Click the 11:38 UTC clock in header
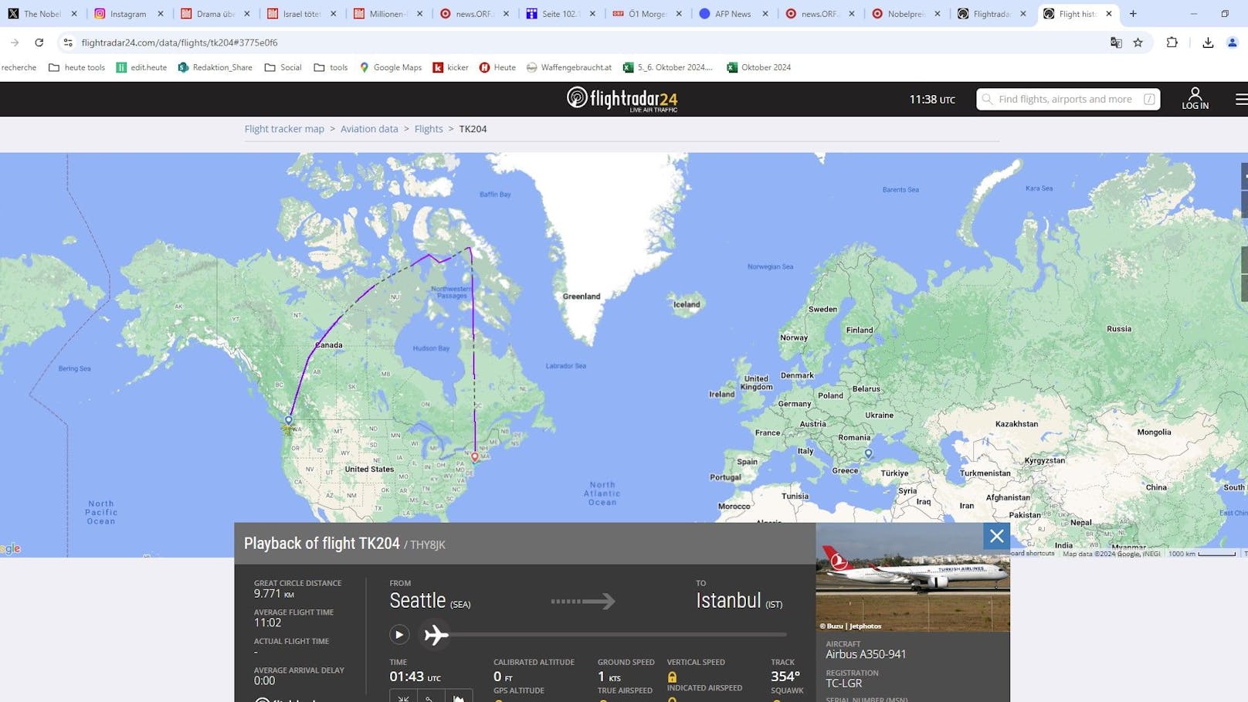Image resolution: width=1248 pixels, height=702 pixels. click(x=932, y=99)
